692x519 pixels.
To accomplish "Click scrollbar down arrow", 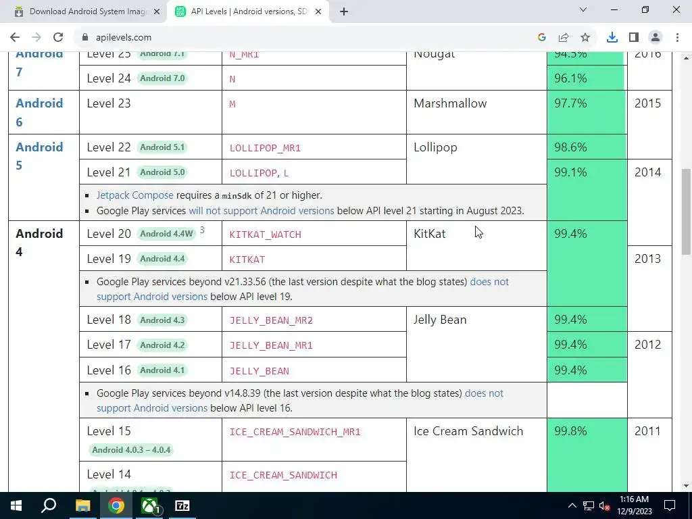I will pyautogui.click(x=686, y=486).
